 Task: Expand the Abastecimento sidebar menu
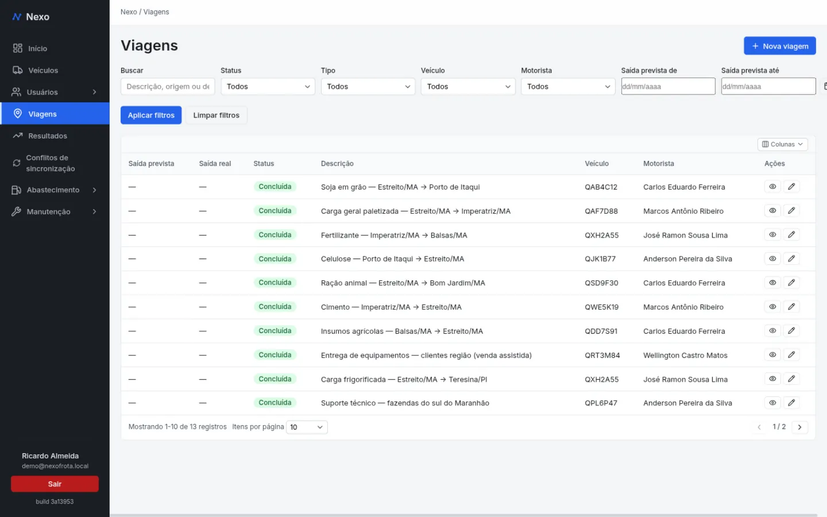click(x=55, y=190)
